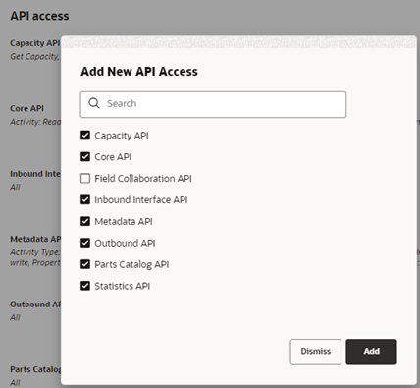
Task: Click Capacity API heading in background page
Action: pos(34,43)
